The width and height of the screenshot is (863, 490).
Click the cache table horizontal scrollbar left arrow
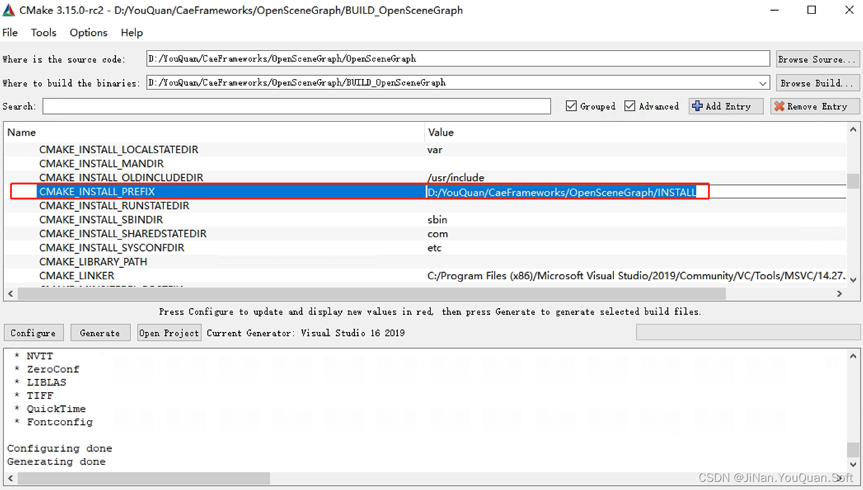11,294
